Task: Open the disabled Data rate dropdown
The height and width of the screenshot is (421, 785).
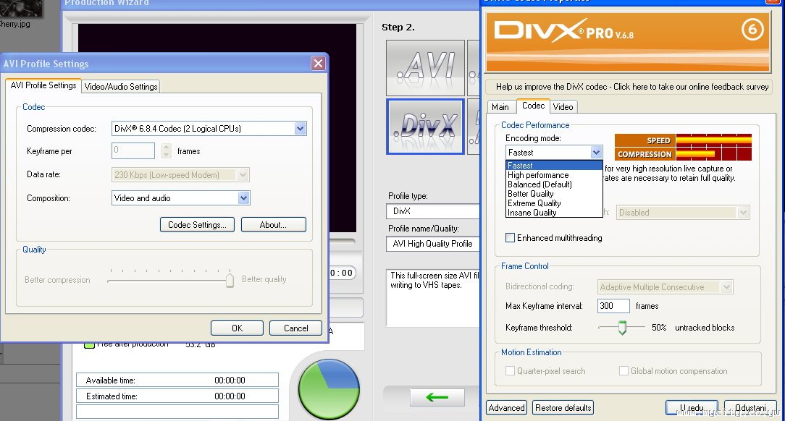Action: click(x=243, y=175)
